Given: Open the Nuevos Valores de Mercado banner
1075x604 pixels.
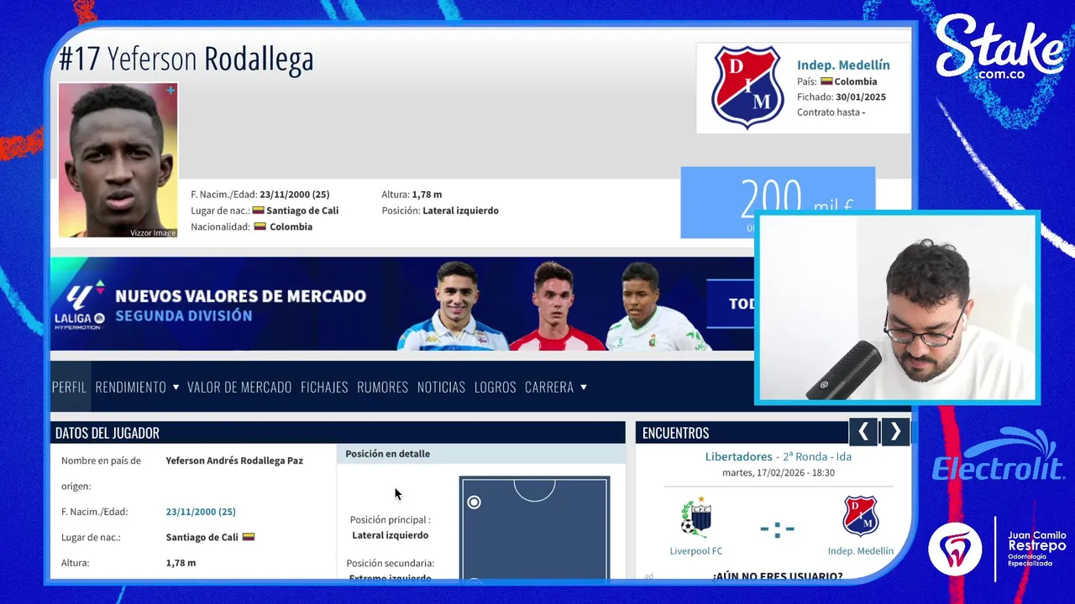Looking at the screenshot, I should pos(401,304).
